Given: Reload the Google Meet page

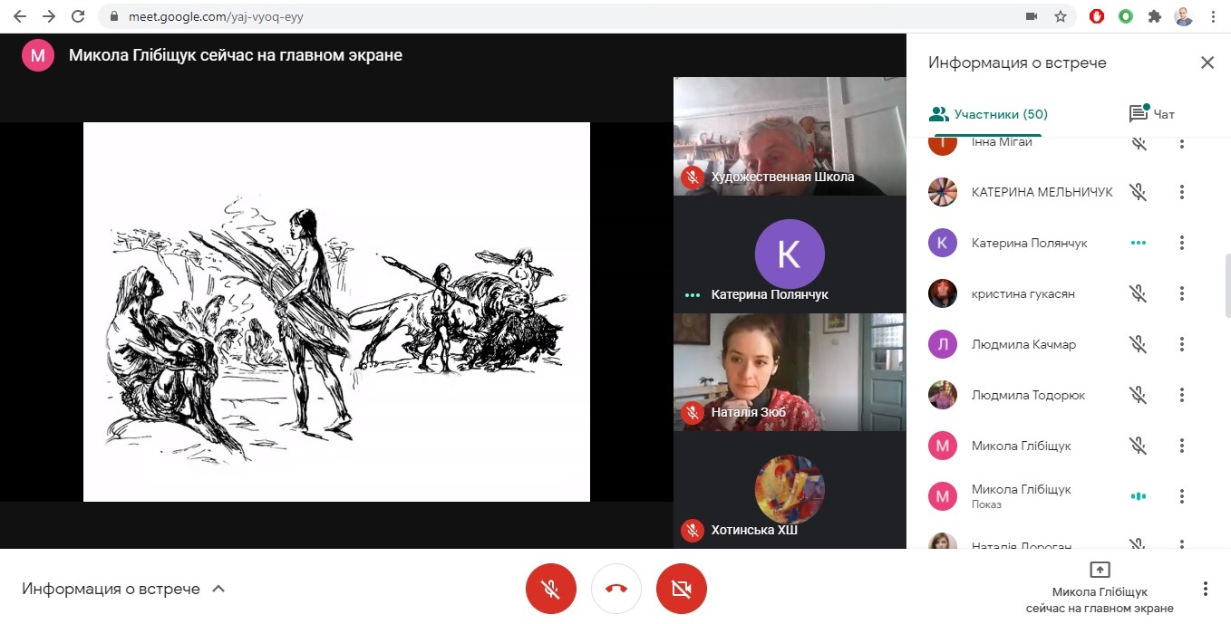Looking at the screenshot, I should 78,16.
